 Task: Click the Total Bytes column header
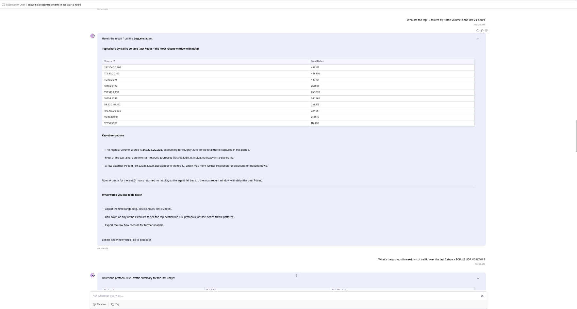[317, 61]
